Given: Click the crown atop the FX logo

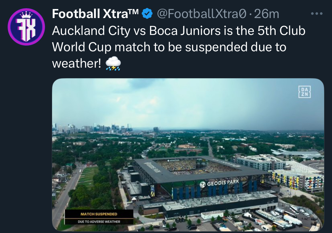Looking at the screenshot, I should [26, 14].
